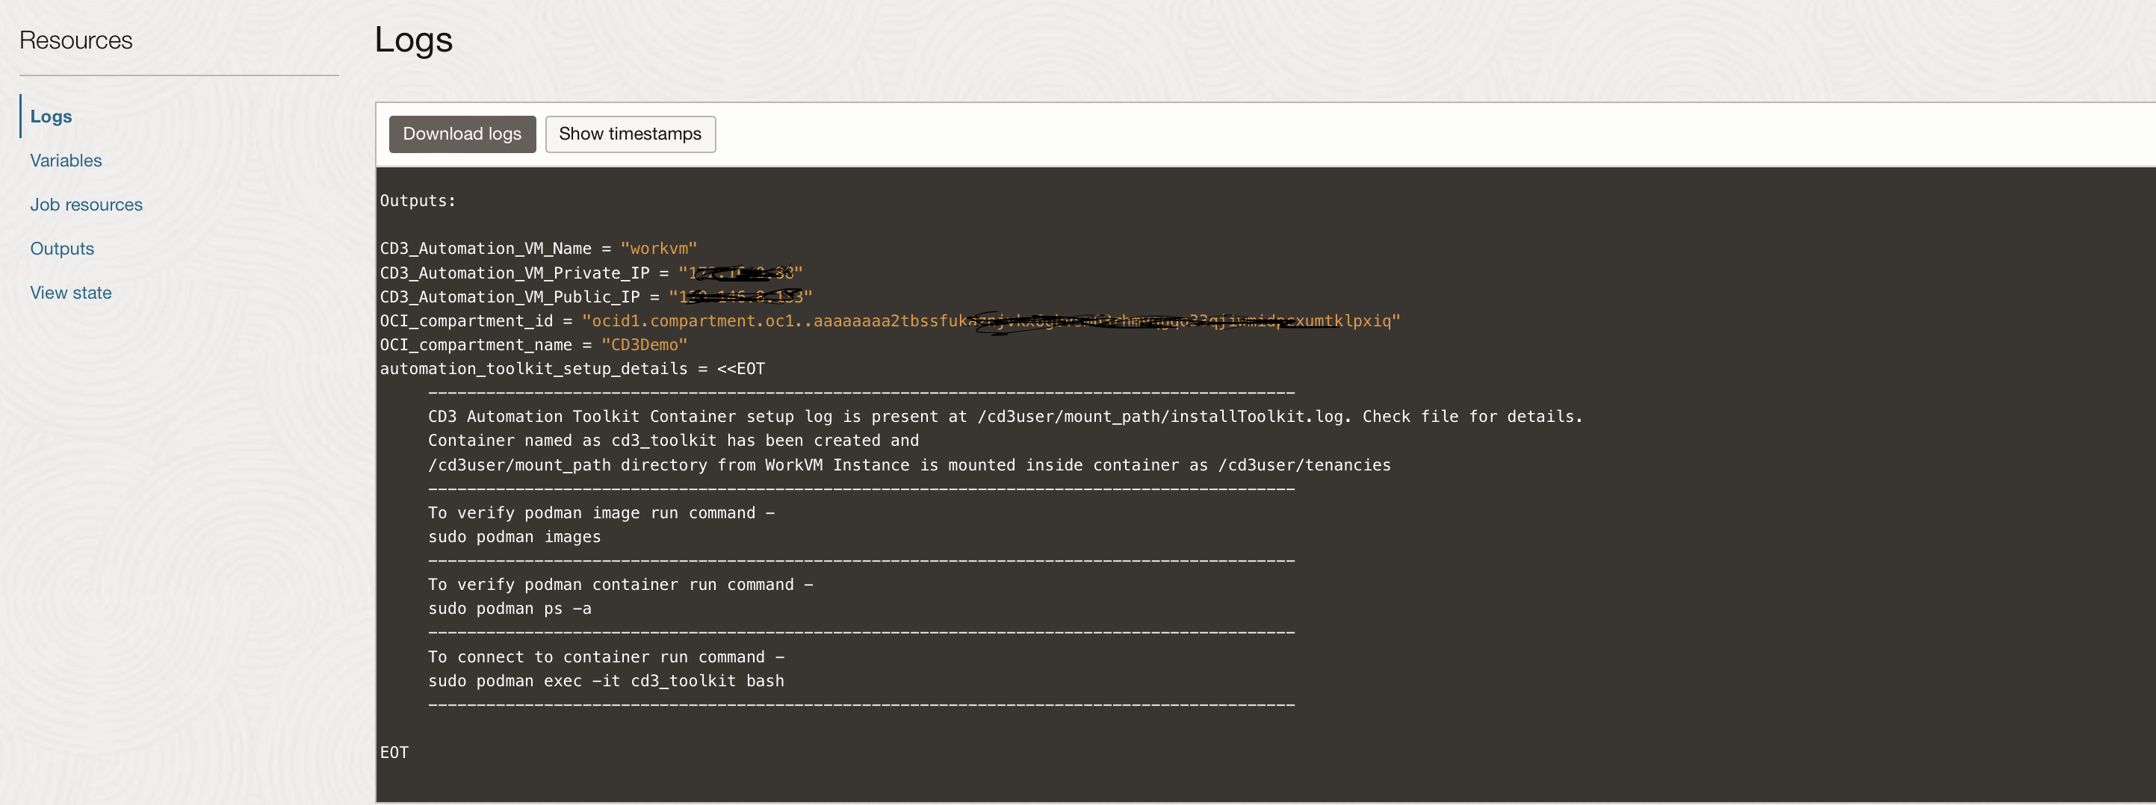Open the Logs resource tab
2156x805 pixels.
click(51, 116)
